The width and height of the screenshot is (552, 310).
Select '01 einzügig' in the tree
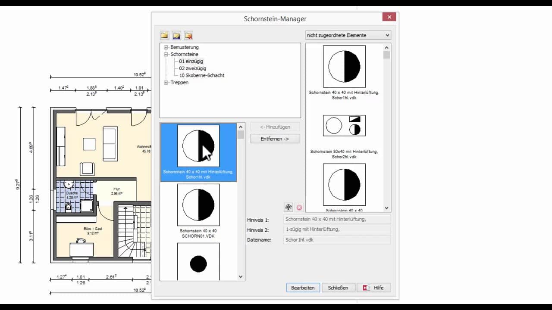(191, 61)
